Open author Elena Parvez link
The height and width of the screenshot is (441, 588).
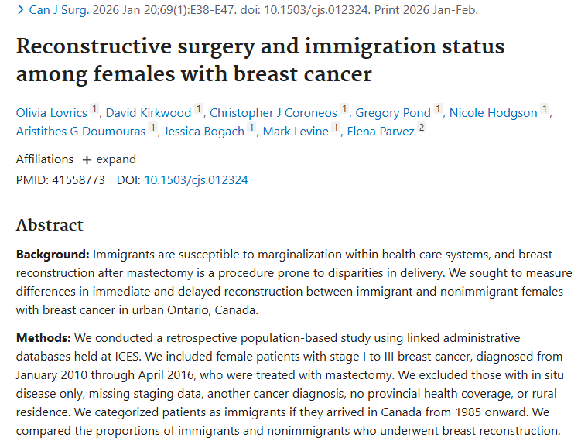(x=380, y=131)
